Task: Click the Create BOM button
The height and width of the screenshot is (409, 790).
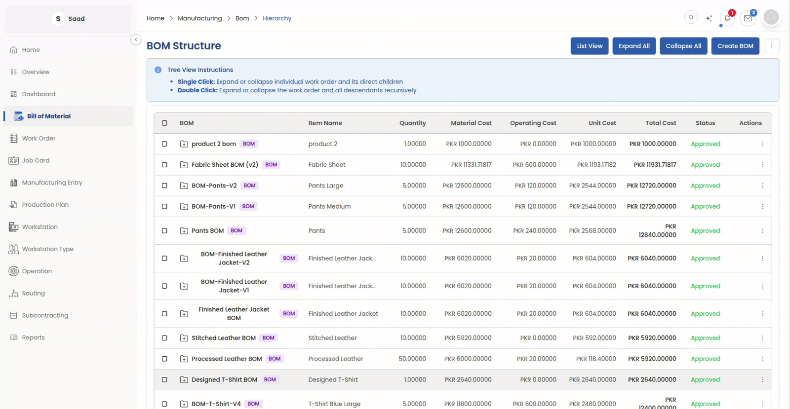Action: click(735, 46)
